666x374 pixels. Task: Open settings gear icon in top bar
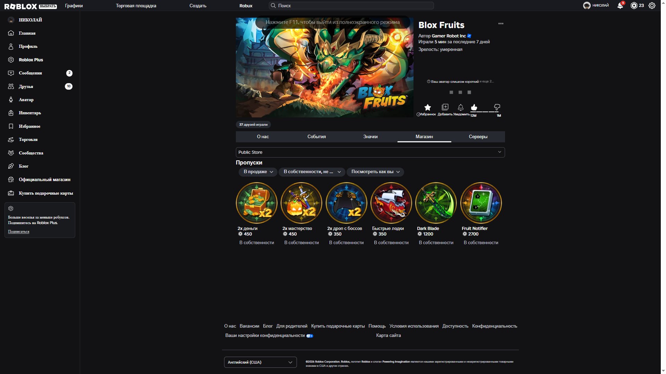[x=652, y=6]
